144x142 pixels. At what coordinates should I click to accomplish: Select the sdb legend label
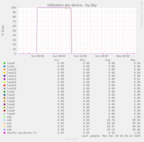[9, 120]
